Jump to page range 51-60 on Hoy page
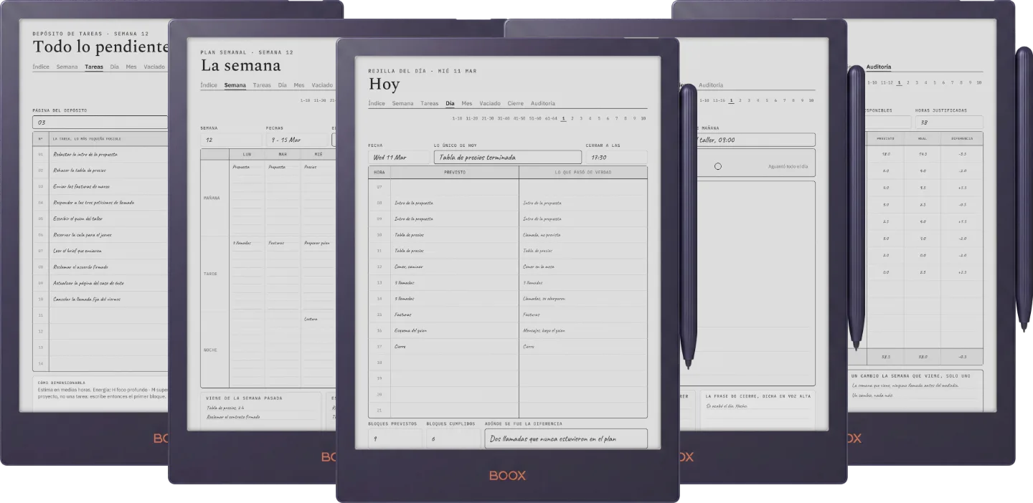This screenshot has height=503, width=1033. (535, 118)
